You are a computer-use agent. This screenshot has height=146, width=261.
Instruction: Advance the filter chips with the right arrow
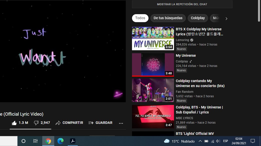coord(226,19)
